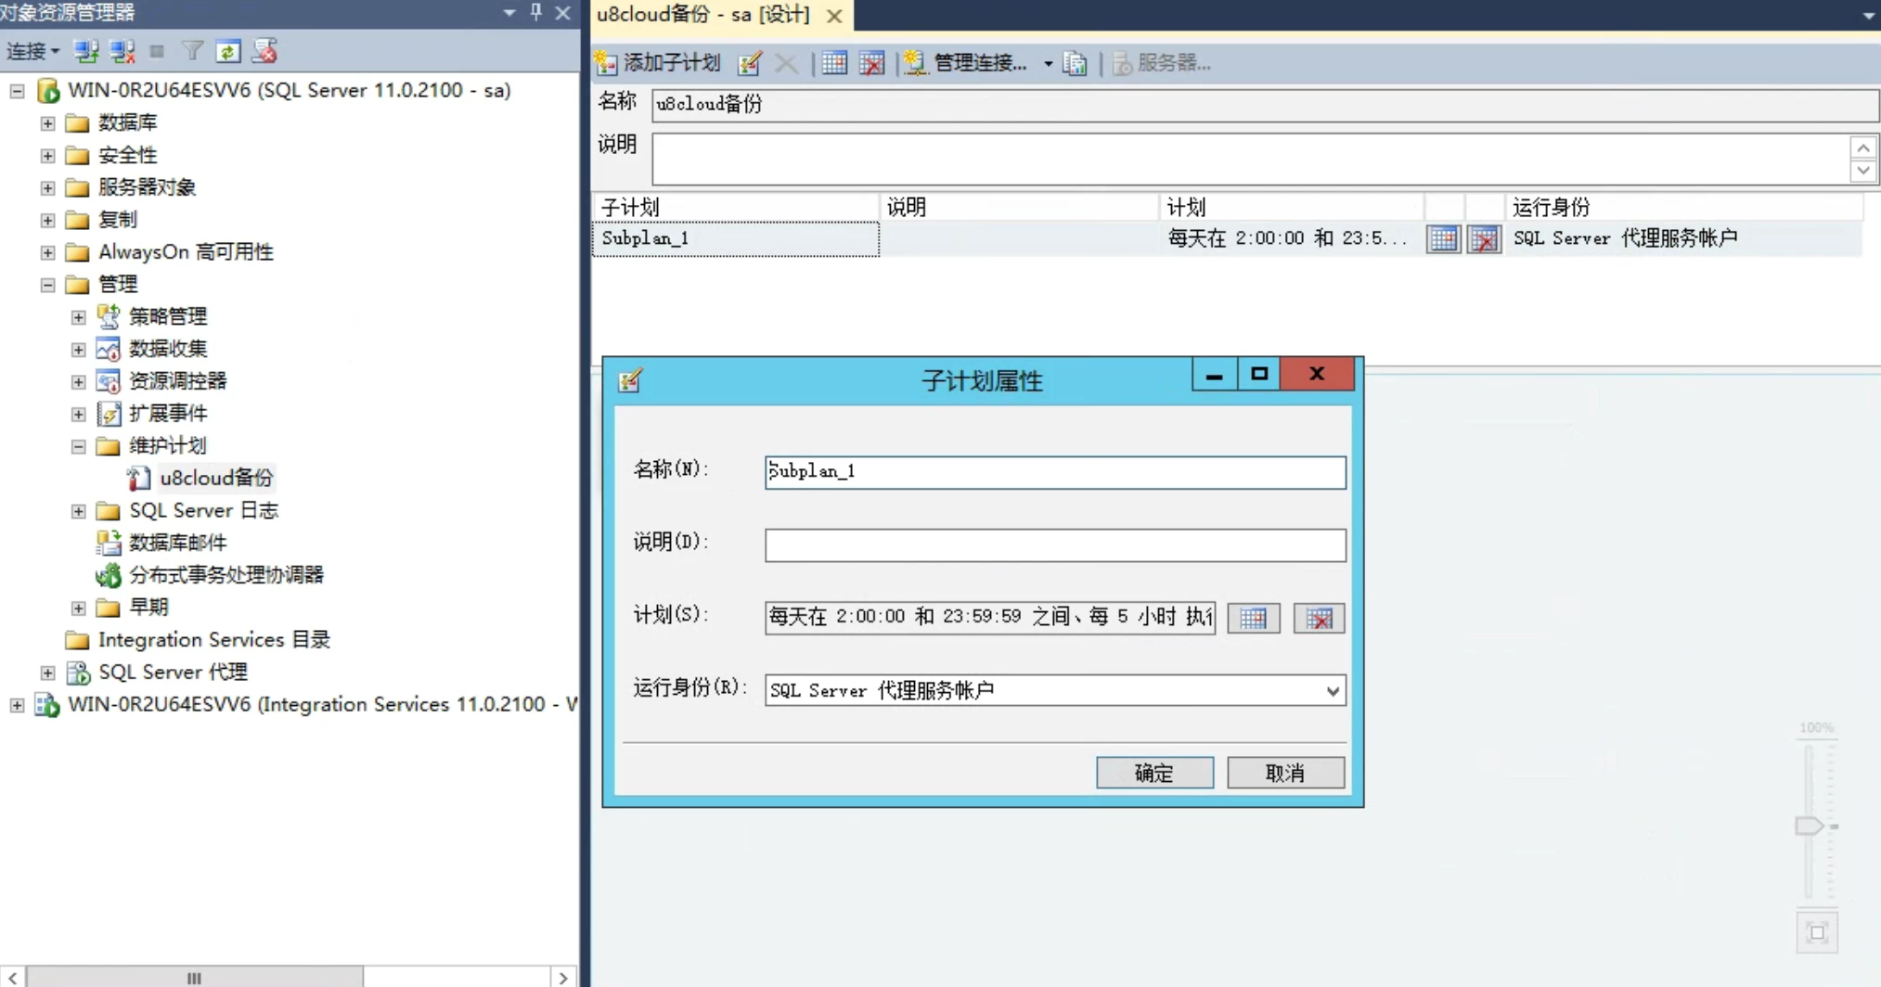Screen dimensions: 1881x987
Task: Expand the SQL Server 代理 node
Action: tap(48, 673)
